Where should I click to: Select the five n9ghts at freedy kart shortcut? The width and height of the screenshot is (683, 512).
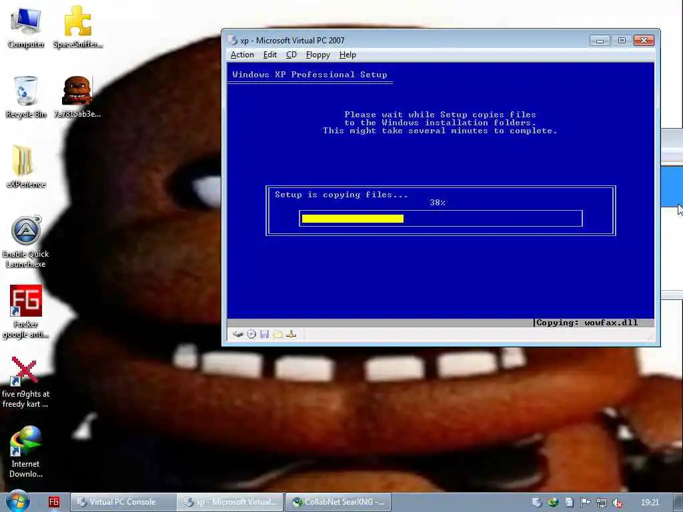pos(25,382)
